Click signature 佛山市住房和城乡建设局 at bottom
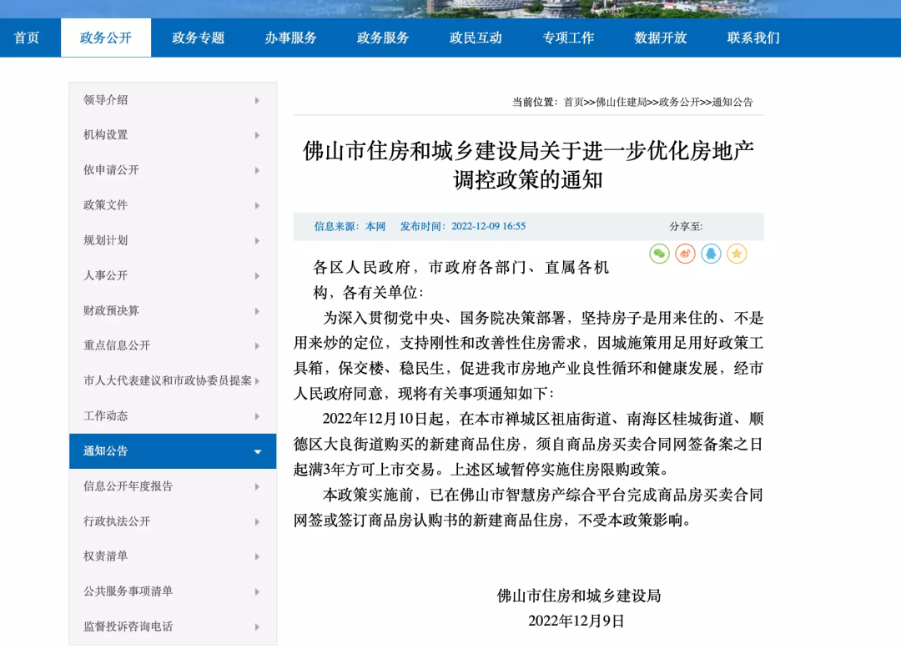Viewport: 901px width, 649px height. click(579, 596)
